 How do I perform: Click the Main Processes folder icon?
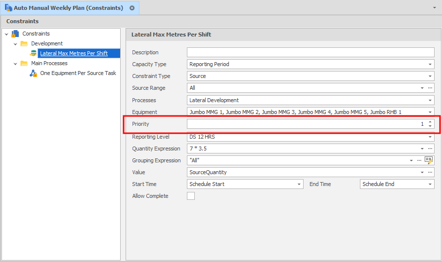(24, 63)
